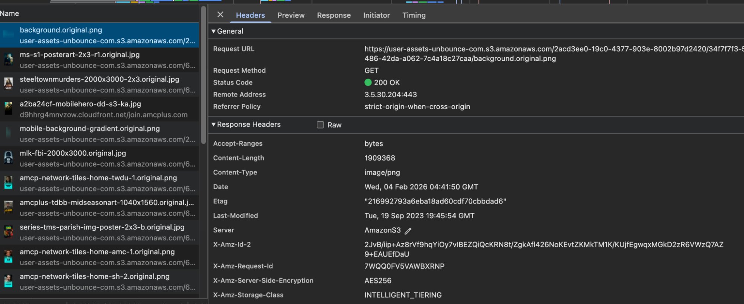Switch to the Preview tab
The image size is (744, 304).
click(291, 15)
